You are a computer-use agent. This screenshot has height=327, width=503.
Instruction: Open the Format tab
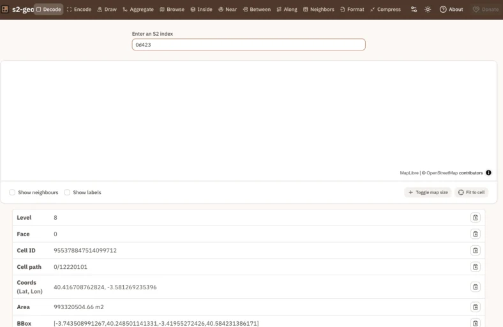coord(352,10)
